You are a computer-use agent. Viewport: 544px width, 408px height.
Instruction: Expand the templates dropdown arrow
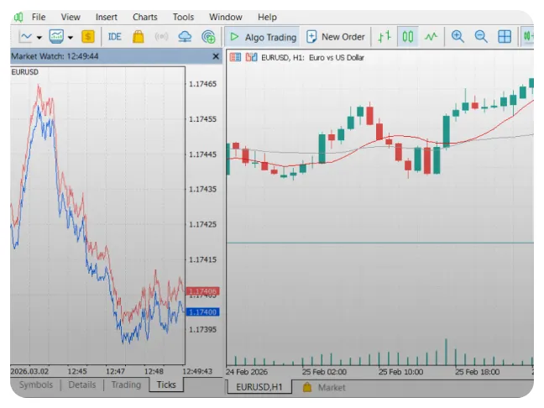click(x=71, y=38)
